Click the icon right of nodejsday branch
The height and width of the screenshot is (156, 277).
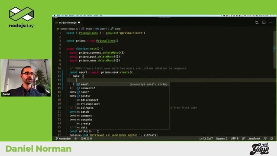pyautogui.click(x=76, y=139)
